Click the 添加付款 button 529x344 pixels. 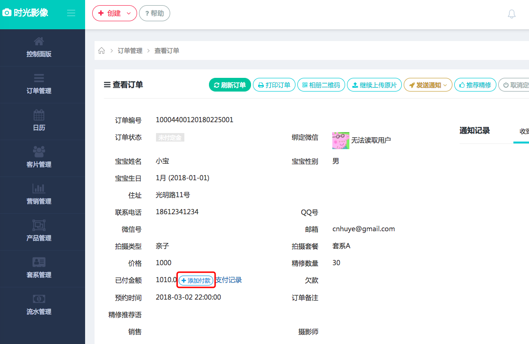point(196,280)
